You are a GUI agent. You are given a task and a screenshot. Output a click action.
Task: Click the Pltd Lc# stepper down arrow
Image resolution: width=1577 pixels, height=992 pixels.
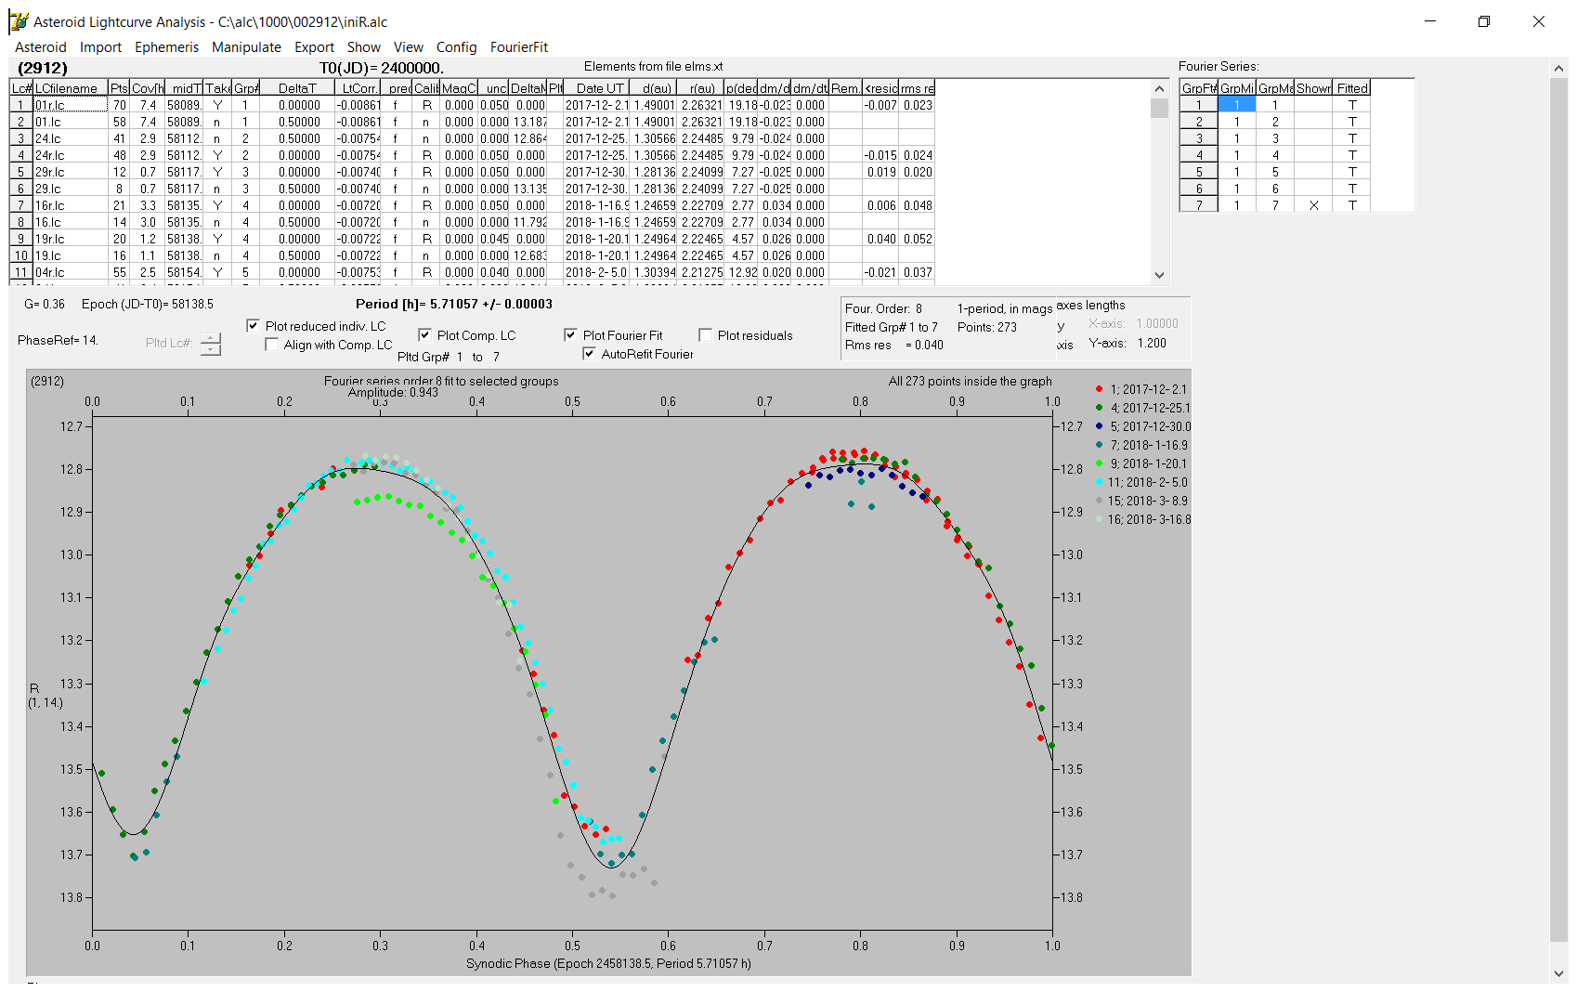click(x=211, y=350)
